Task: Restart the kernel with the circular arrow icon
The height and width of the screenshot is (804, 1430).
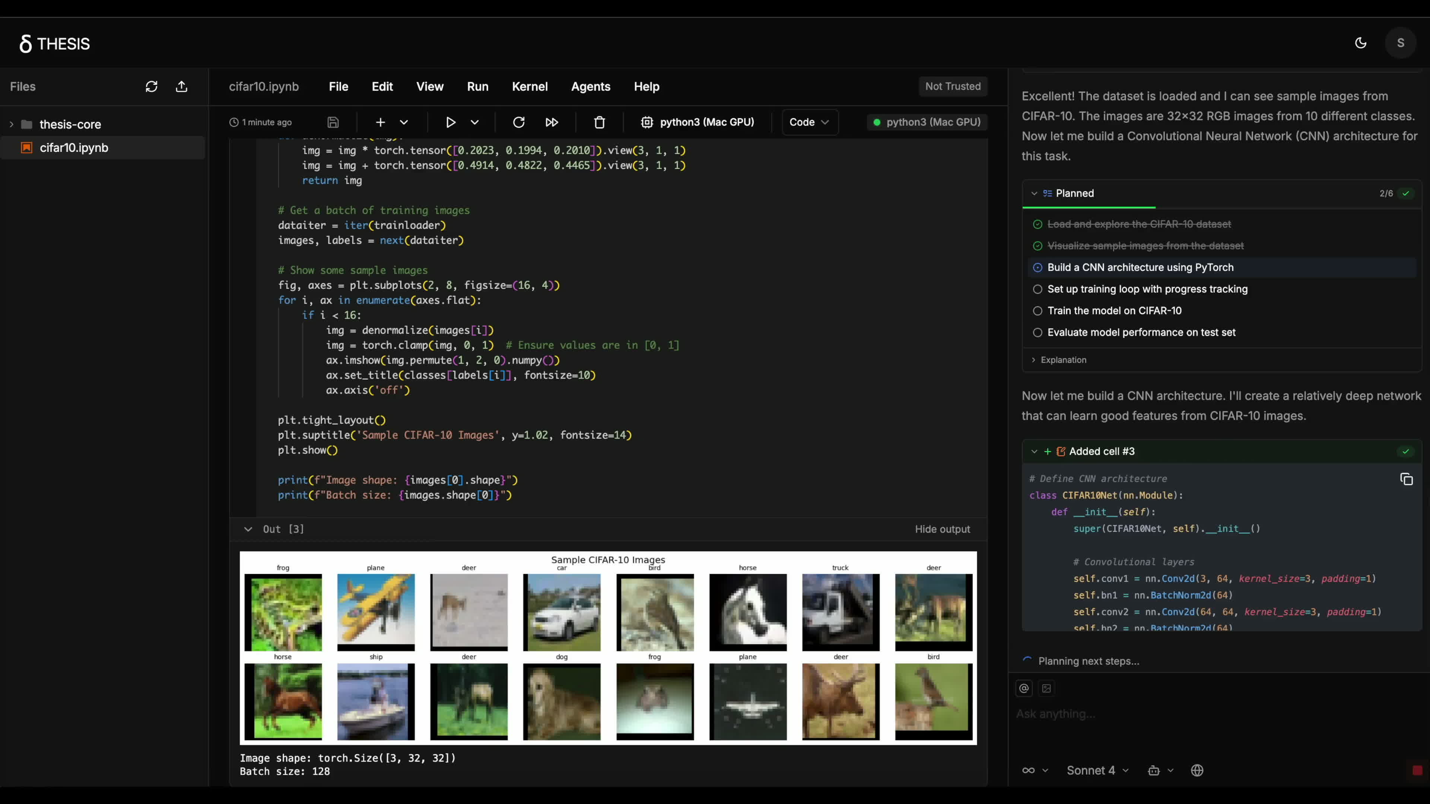Action: click(x=518, y=122)
